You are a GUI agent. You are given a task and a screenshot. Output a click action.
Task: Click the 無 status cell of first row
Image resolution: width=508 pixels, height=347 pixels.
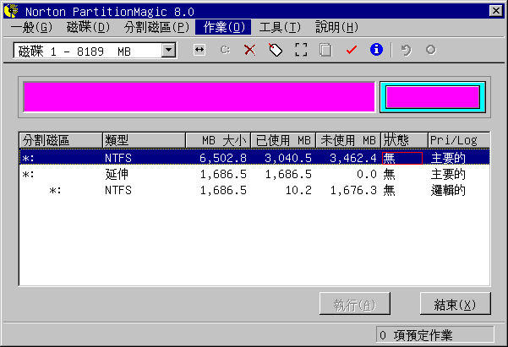[x=402, y=158]
